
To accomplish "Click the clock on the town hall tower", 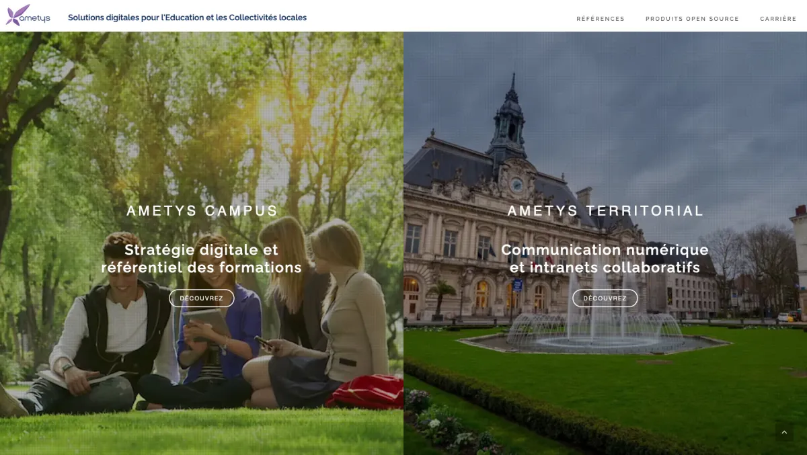I will point(516,183).
